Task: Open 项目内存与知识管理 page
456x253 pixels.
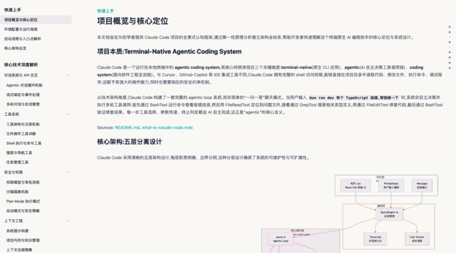Action: point(23,241)
